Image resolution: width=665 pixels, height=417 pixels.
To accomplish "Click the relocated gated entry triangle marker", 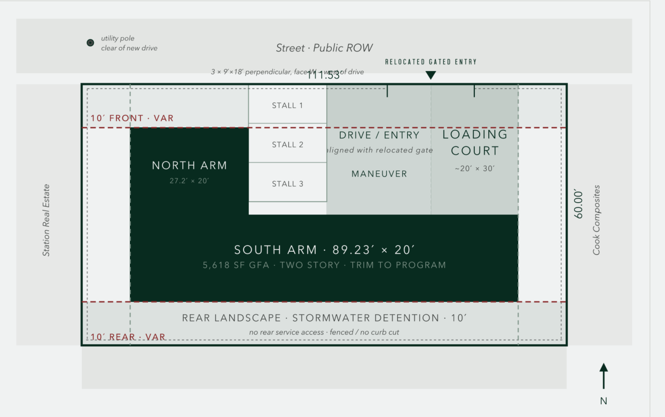I will [431, 75].
